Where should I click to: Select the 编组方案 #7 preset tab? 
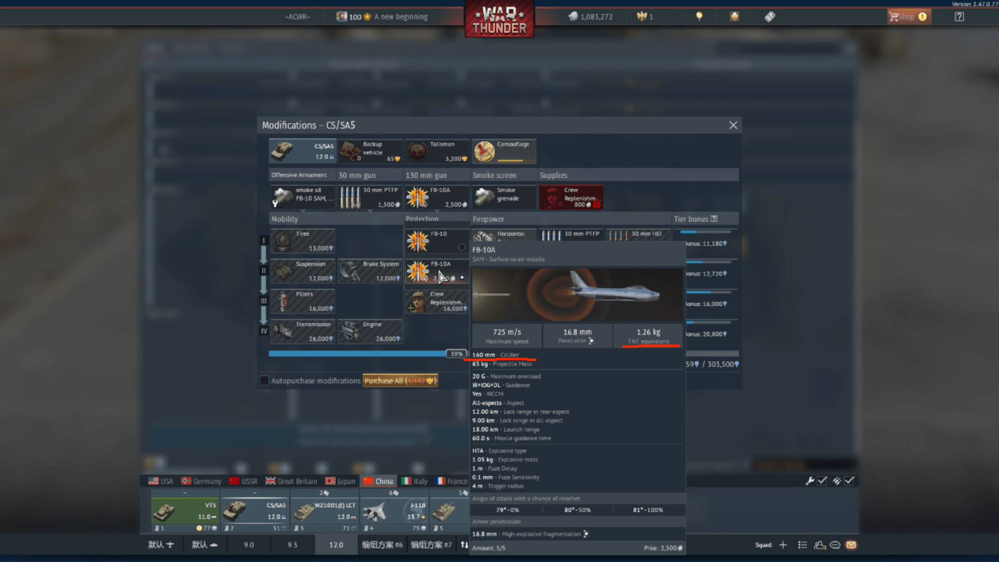point(431,545)
